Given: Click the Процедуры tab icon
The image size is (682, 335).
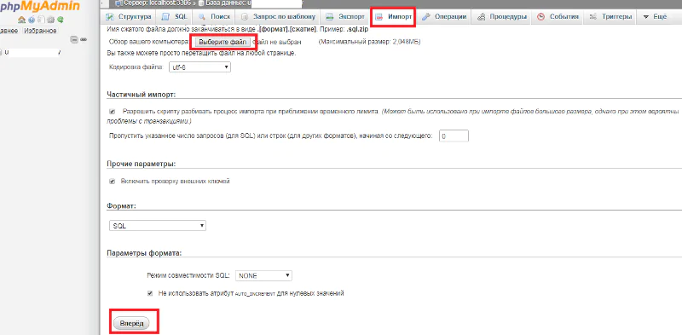Looking at the screenshot, I should click(x=482, y=17).
